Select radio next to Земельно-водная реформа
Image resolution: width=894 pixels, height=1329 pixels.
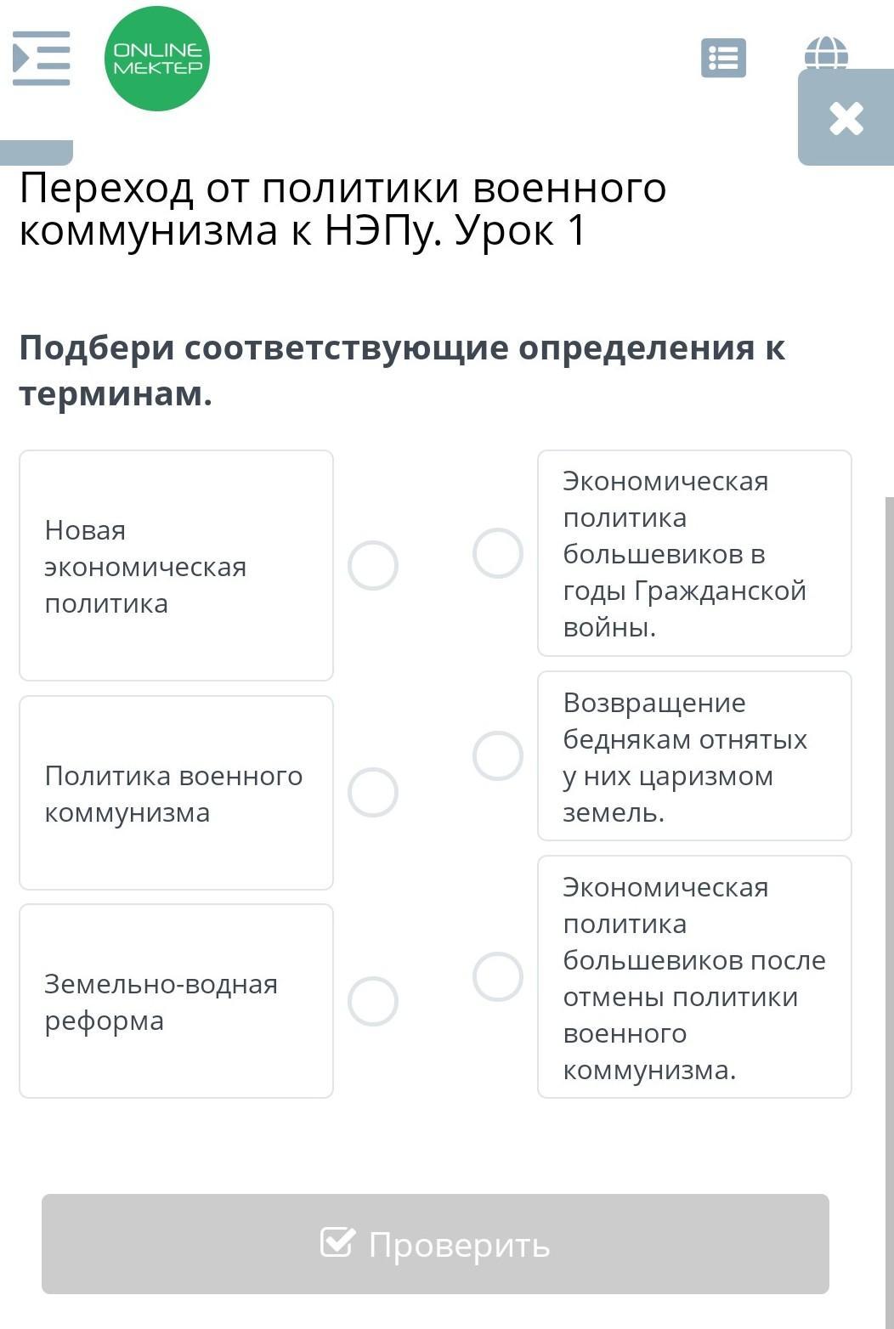pyautogui.click(x=373, y=1001)
